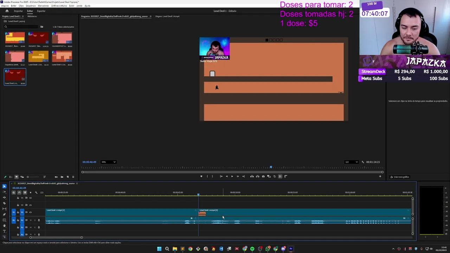
Task: Click Go to In point button
Action: point(221,176)
